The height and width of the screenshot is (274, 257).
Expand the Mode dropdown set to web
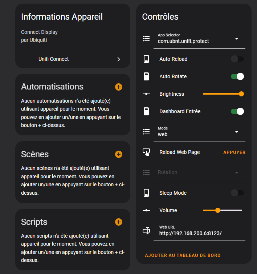click(x=237, y=132)
